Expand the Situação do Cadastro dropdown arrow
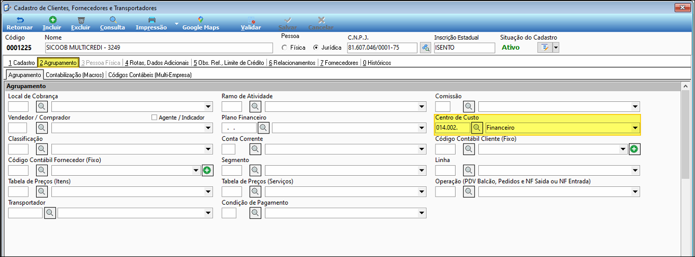The width and height of the screenshot is (695, 257). tap(555, 47)
